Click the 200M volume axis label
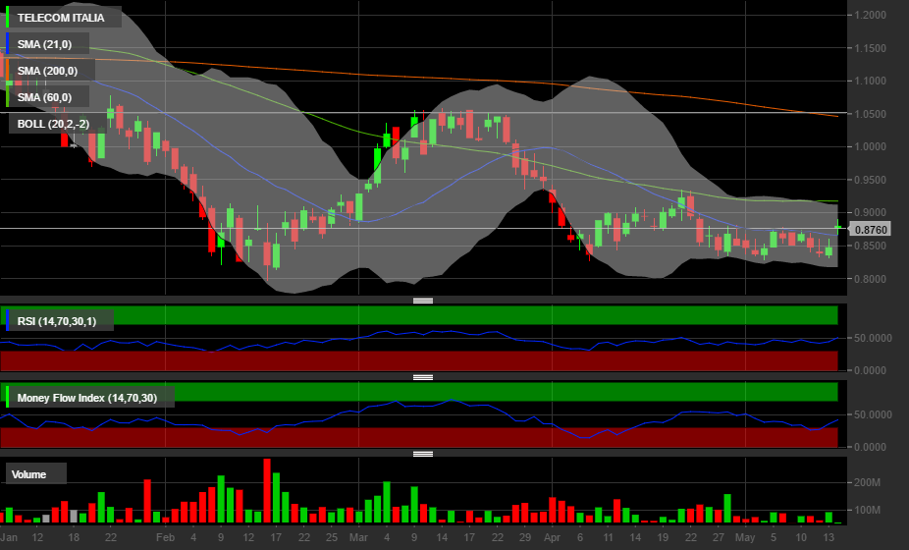Image resolution: width=909 pixels, height=550 pixels. tap(867, 482)
